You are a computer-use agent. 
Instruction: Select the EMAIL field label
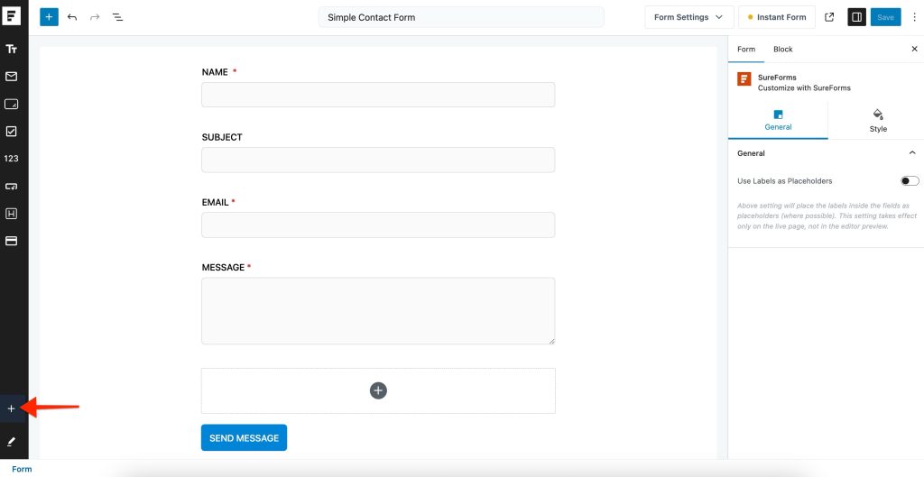[x=215, y=202]
